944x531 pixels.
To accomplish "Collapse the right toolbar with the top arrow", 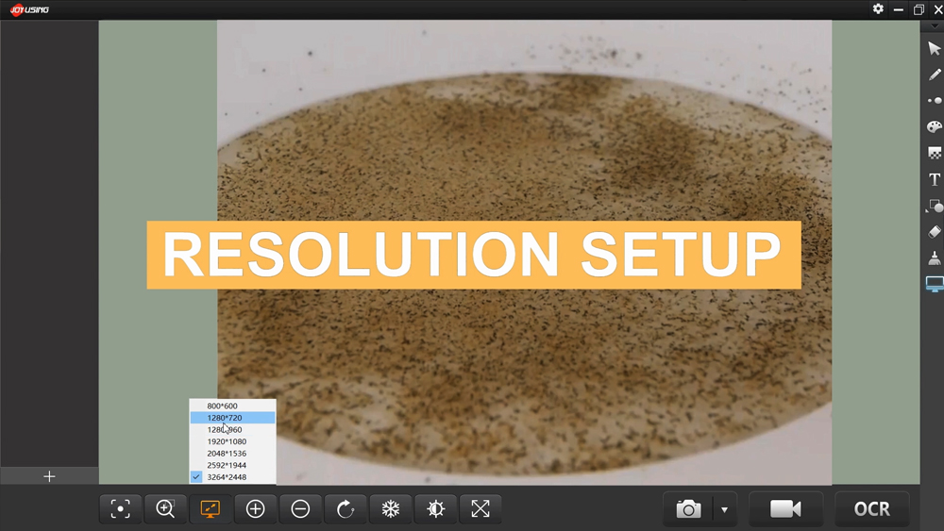I will click(935, 26).
